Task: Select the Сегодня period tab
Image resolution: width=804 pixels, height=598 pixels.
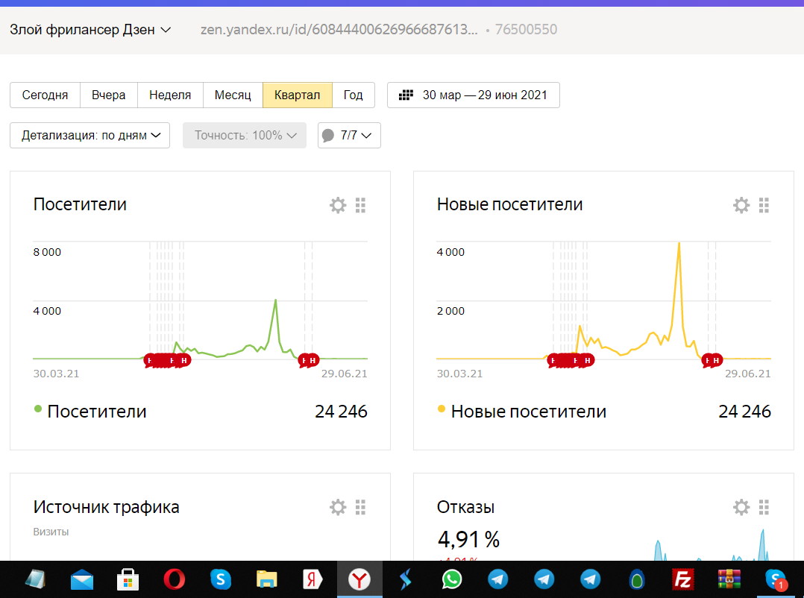Action: tap(45, 95)
